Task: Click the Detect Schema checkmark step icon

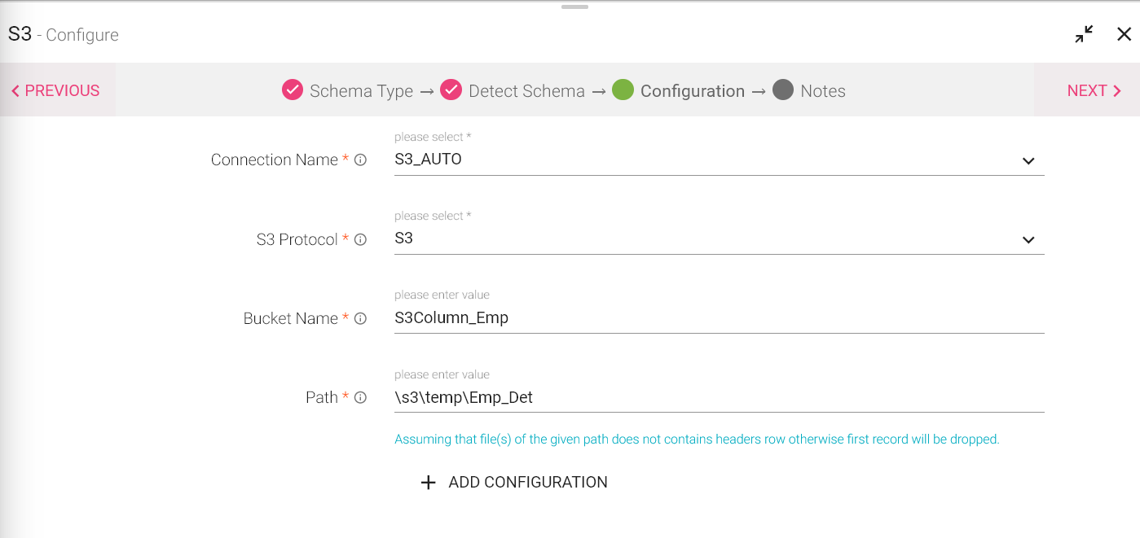Action: [451, 90]
